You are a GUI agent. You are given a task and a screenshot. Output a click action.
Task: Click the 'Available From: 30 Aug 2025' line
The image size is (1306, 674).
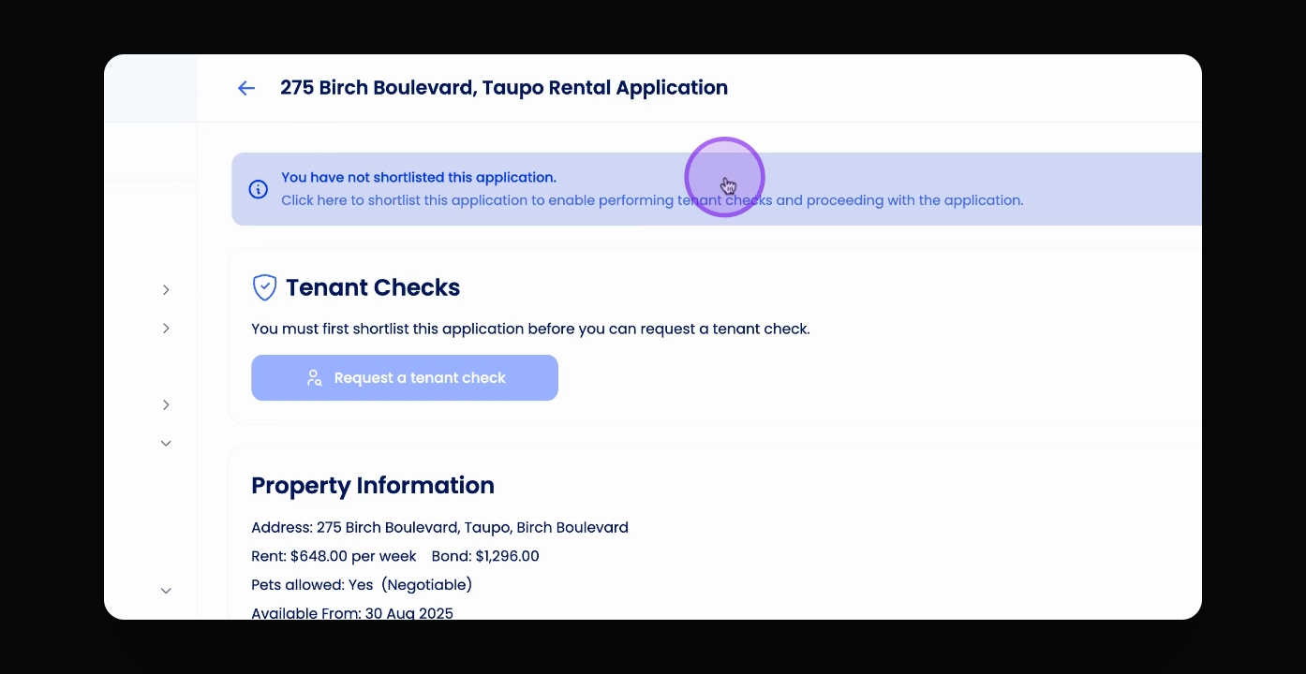pyautogui.click(x=352, y=613)
